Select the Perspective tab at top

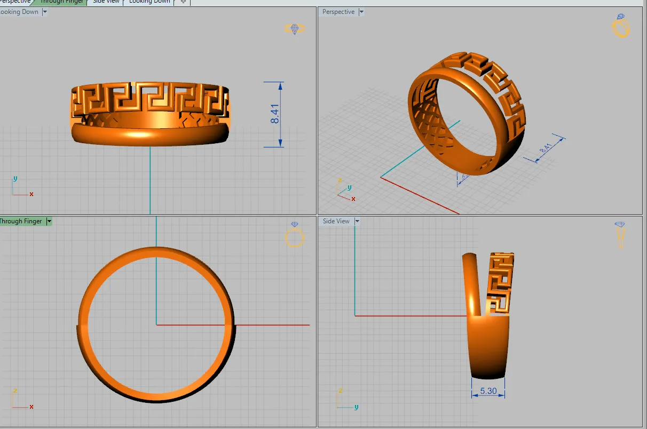coord(16,2)
